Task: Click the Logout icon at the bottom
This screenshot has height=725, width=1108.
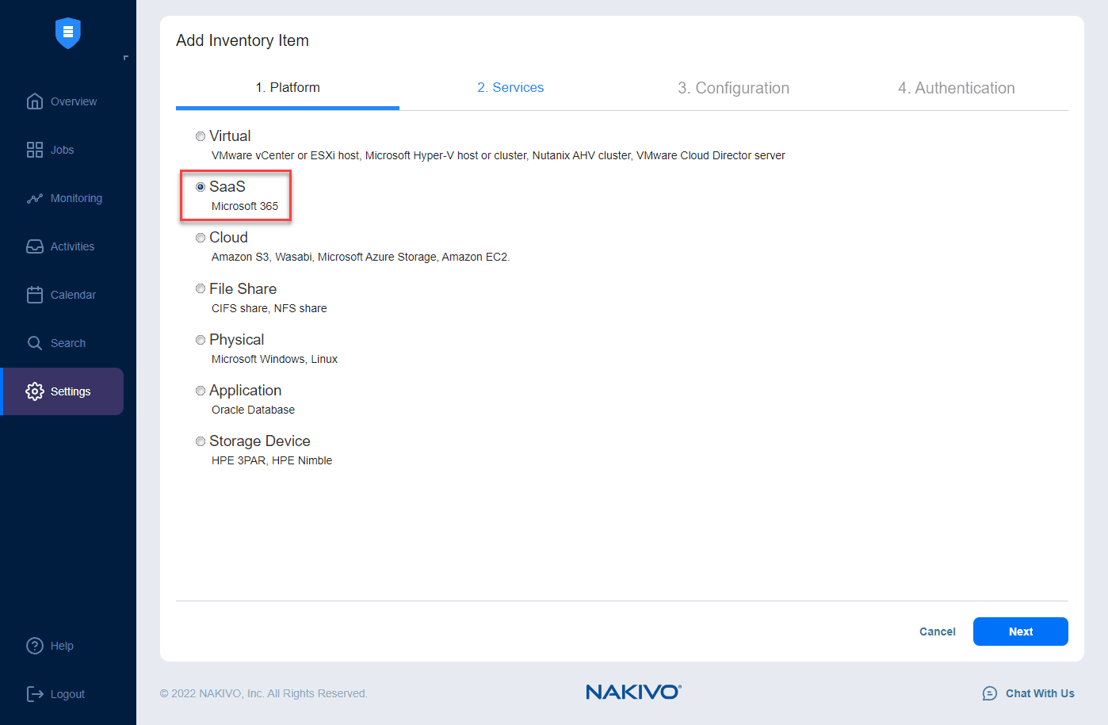Action: tap(35, 693)
